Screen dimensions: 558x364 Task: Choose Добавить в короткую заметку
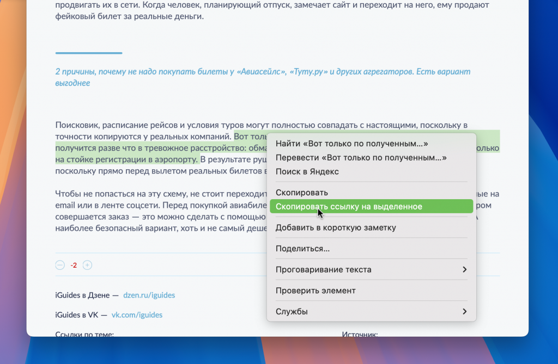(x=371, y=227)
